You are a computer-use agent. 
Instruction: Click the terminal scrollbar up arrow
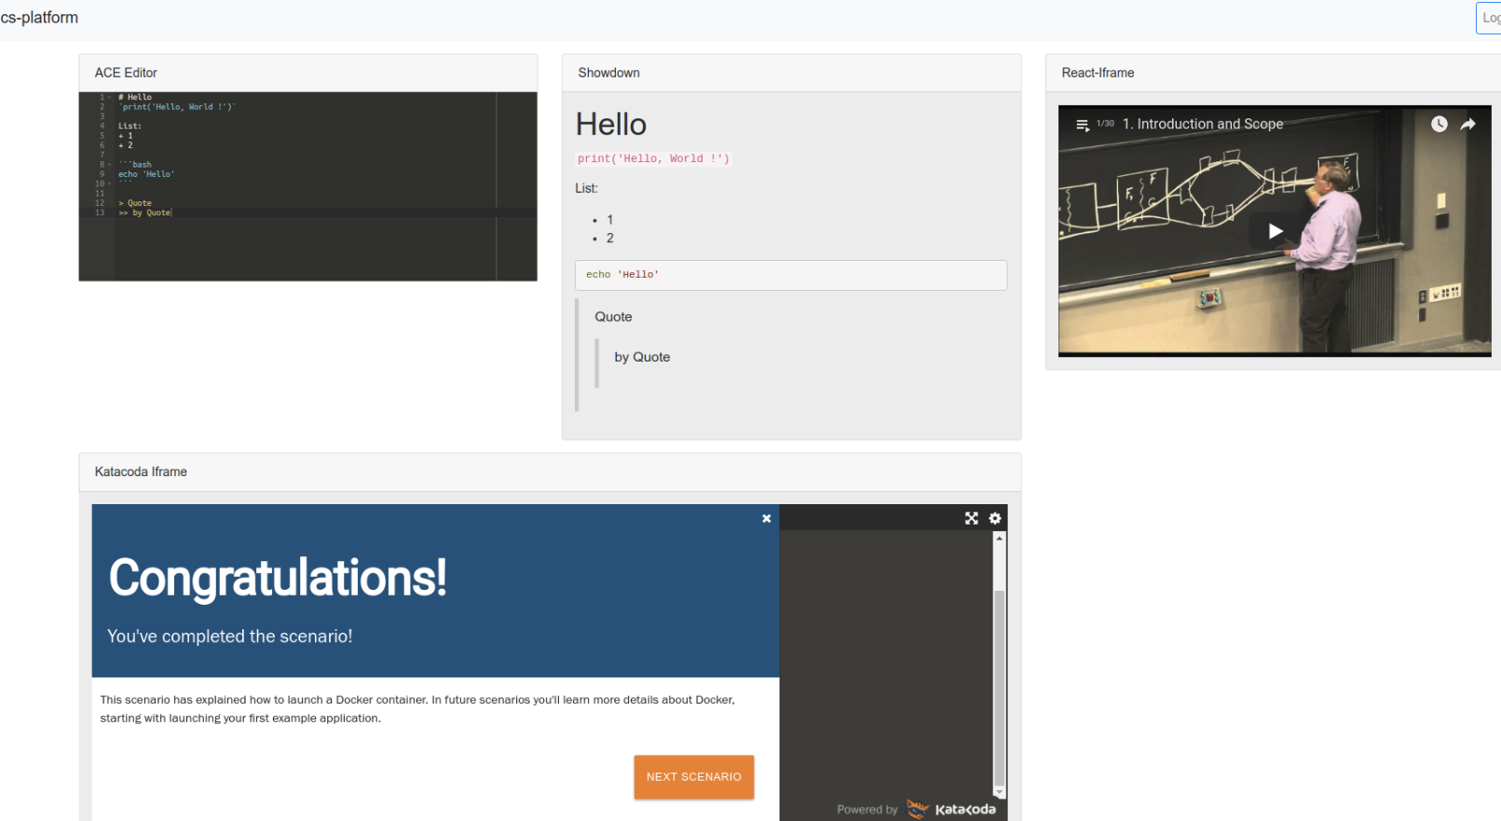click(1000, 539)
